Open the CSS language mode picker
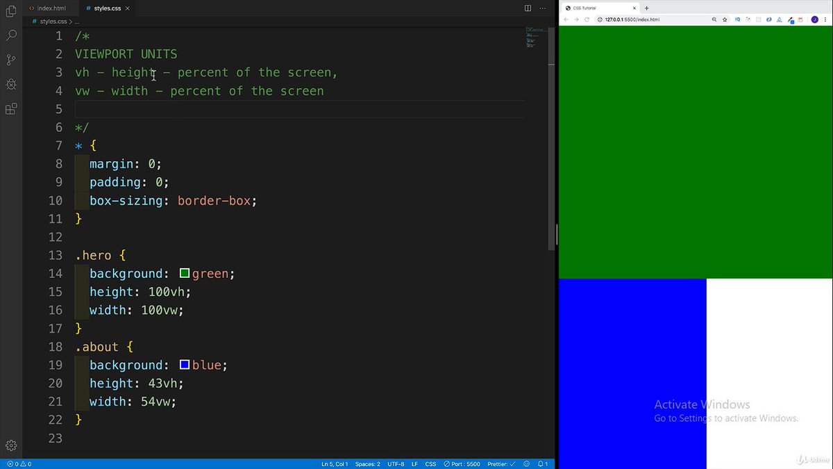Image resolution: width=833 pixels, height=469 pixels. pos(430,463)
